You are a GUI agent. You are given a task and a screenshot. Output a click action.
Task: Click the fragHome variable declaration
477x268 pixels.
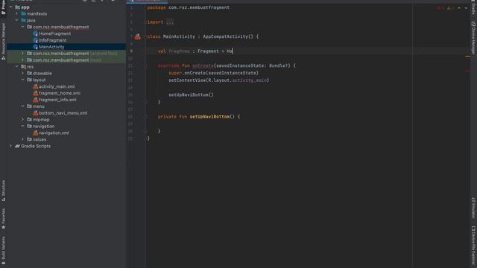pyautogui.click(x=179, y=51)
